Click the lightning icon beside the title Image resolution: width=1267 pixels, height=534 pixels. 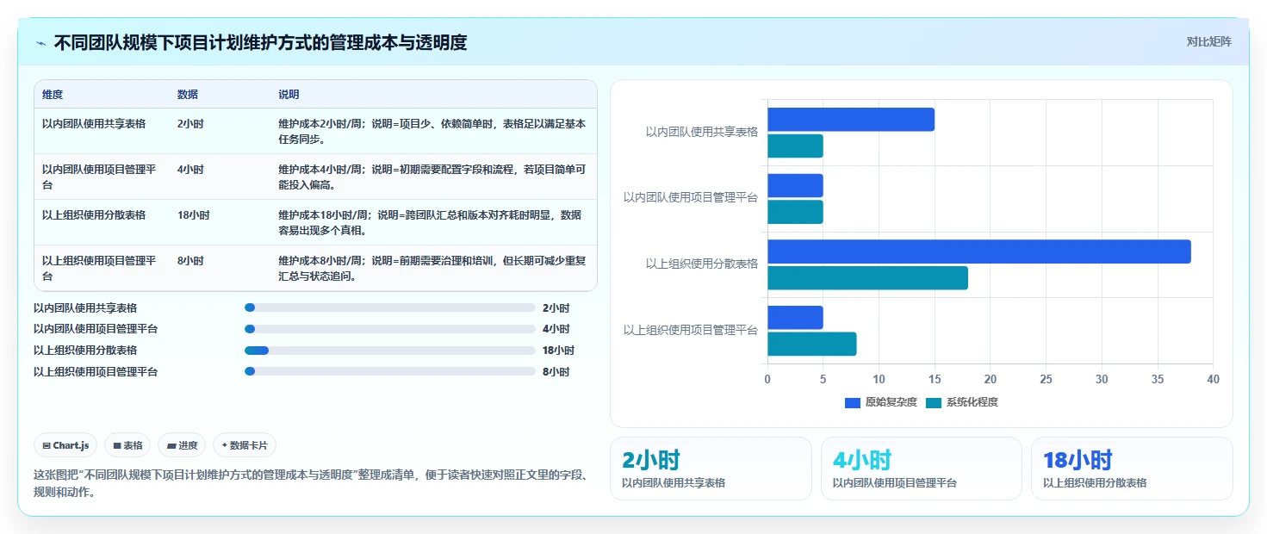coord(41,42)
